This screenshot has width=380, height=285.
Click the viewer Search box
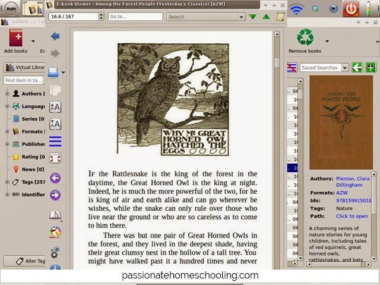tap(202, 17)
